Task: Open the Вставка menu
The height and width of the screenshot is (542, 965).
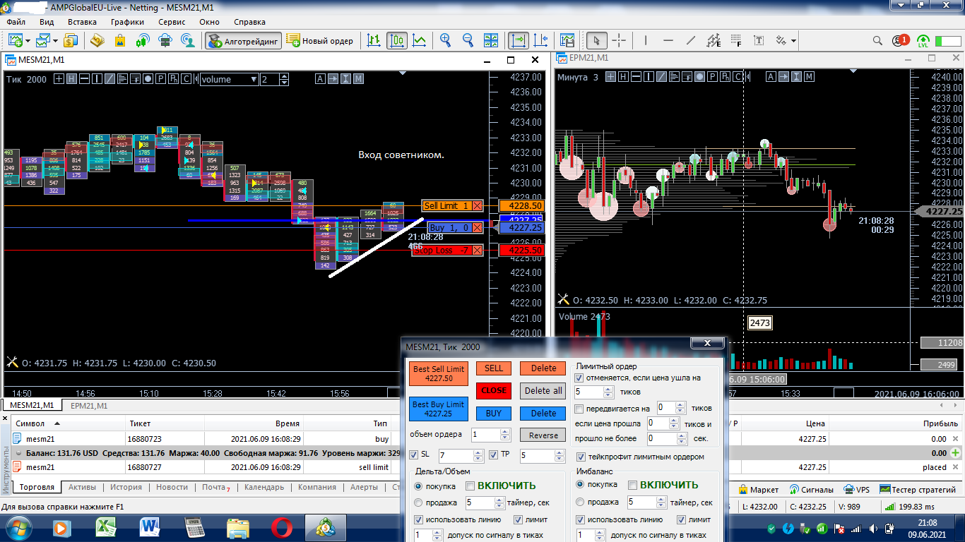Action: coord(82,22)
